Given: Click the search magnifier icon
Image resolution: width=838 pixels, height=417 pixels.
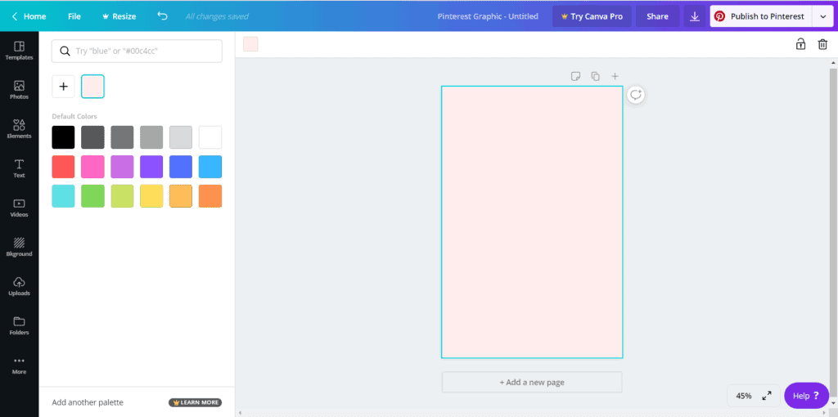Looking at the screenshot, I should click(65, 52).
